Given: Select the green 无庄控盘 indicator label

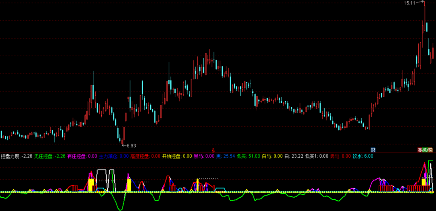Looking at the screenshot, I should click(43, 156).
